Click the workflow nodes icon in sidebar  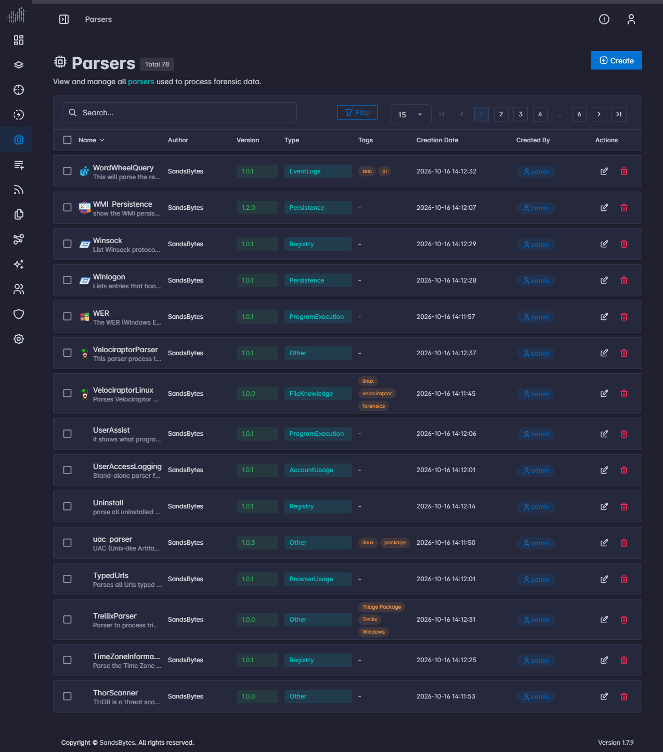19,239
